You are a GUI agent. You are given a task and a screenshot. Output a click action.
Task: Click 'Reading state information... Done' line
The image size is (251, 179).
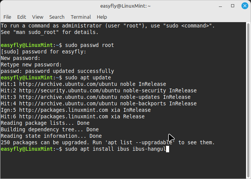51,136
